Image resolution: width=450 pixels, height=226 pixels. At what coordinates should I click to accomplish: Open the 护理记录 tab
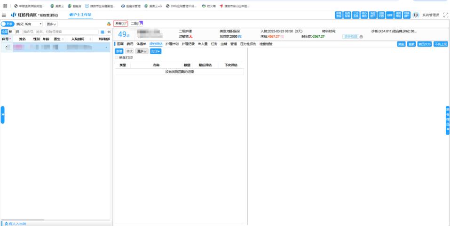click(x=188, y=44)
